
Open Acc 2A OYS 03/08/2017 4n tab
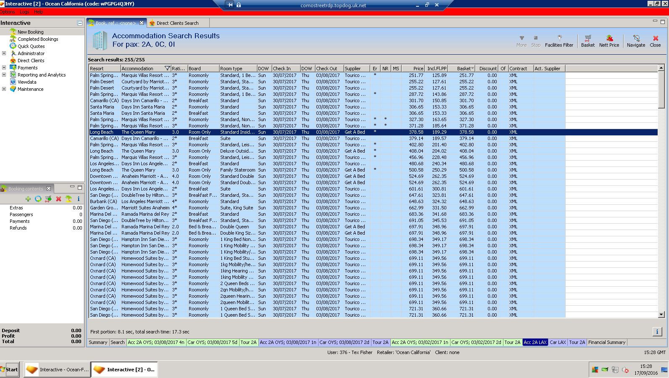click(x=156, y=342)
